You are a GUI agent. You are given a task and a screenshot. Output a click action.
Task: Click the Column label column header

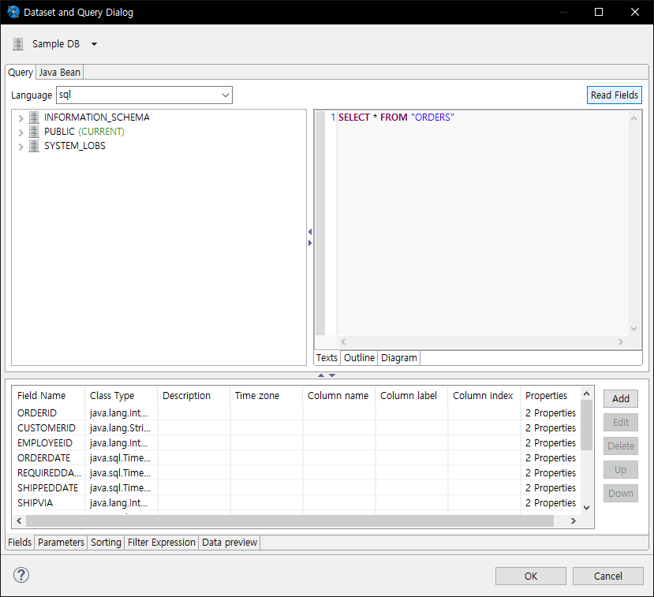click(411, 396)
